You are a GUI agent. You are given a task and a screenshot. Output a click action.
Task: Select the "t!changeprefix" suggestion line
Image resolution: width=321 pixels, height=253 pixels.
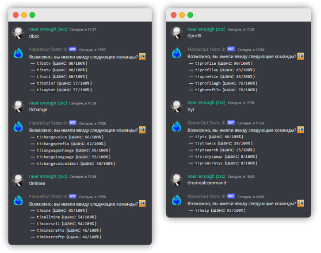coord(68,144)
